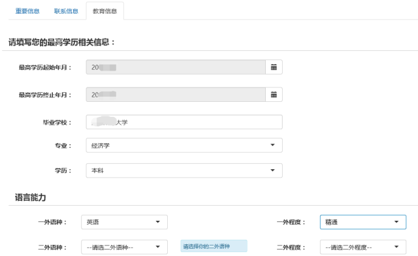Expand the 学历 dropdown showing 本科
The width and height of the screenshot is (418, 256).
pos(184,170)
